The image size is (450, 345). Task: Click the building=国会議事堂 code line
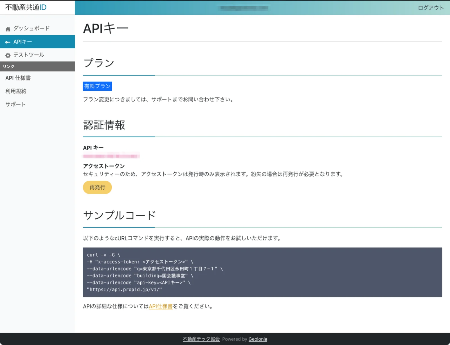point(140,276)
